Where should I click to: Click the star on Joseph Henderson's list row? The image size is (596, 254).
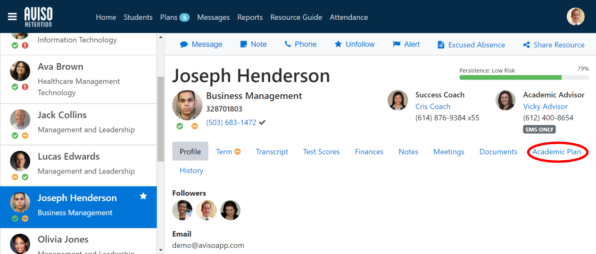coord(143,196)
